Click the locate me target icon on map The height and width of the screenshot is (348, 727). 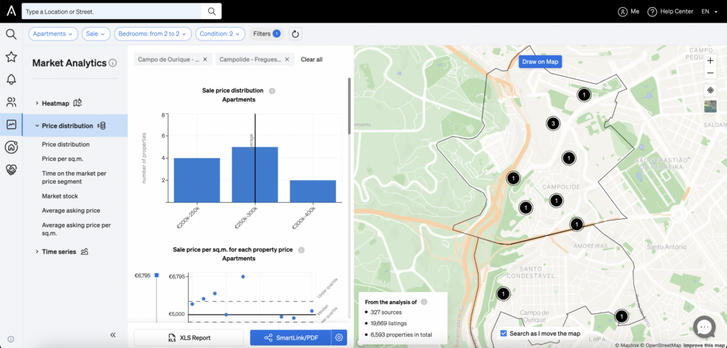click(x=710, y=90)
